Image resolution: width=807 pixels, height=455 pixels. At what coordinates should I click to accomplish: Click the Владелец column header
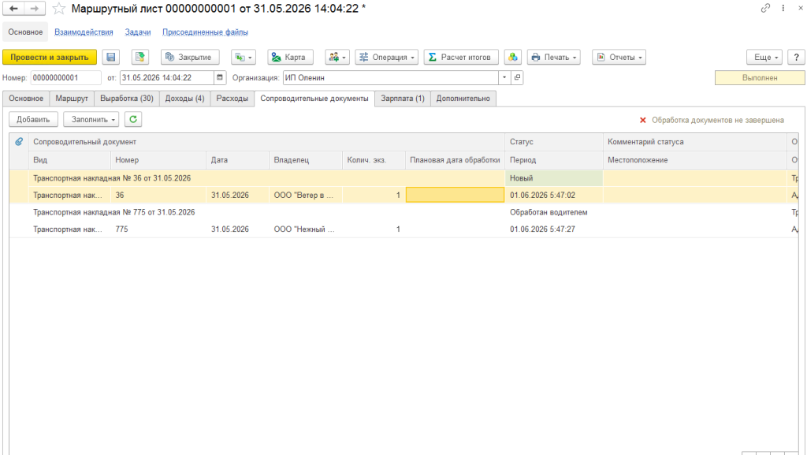click(x=305, y=160)
